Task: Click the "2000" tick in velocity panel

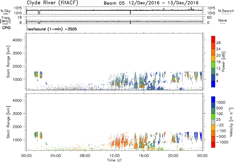Action: click(17, 127)
